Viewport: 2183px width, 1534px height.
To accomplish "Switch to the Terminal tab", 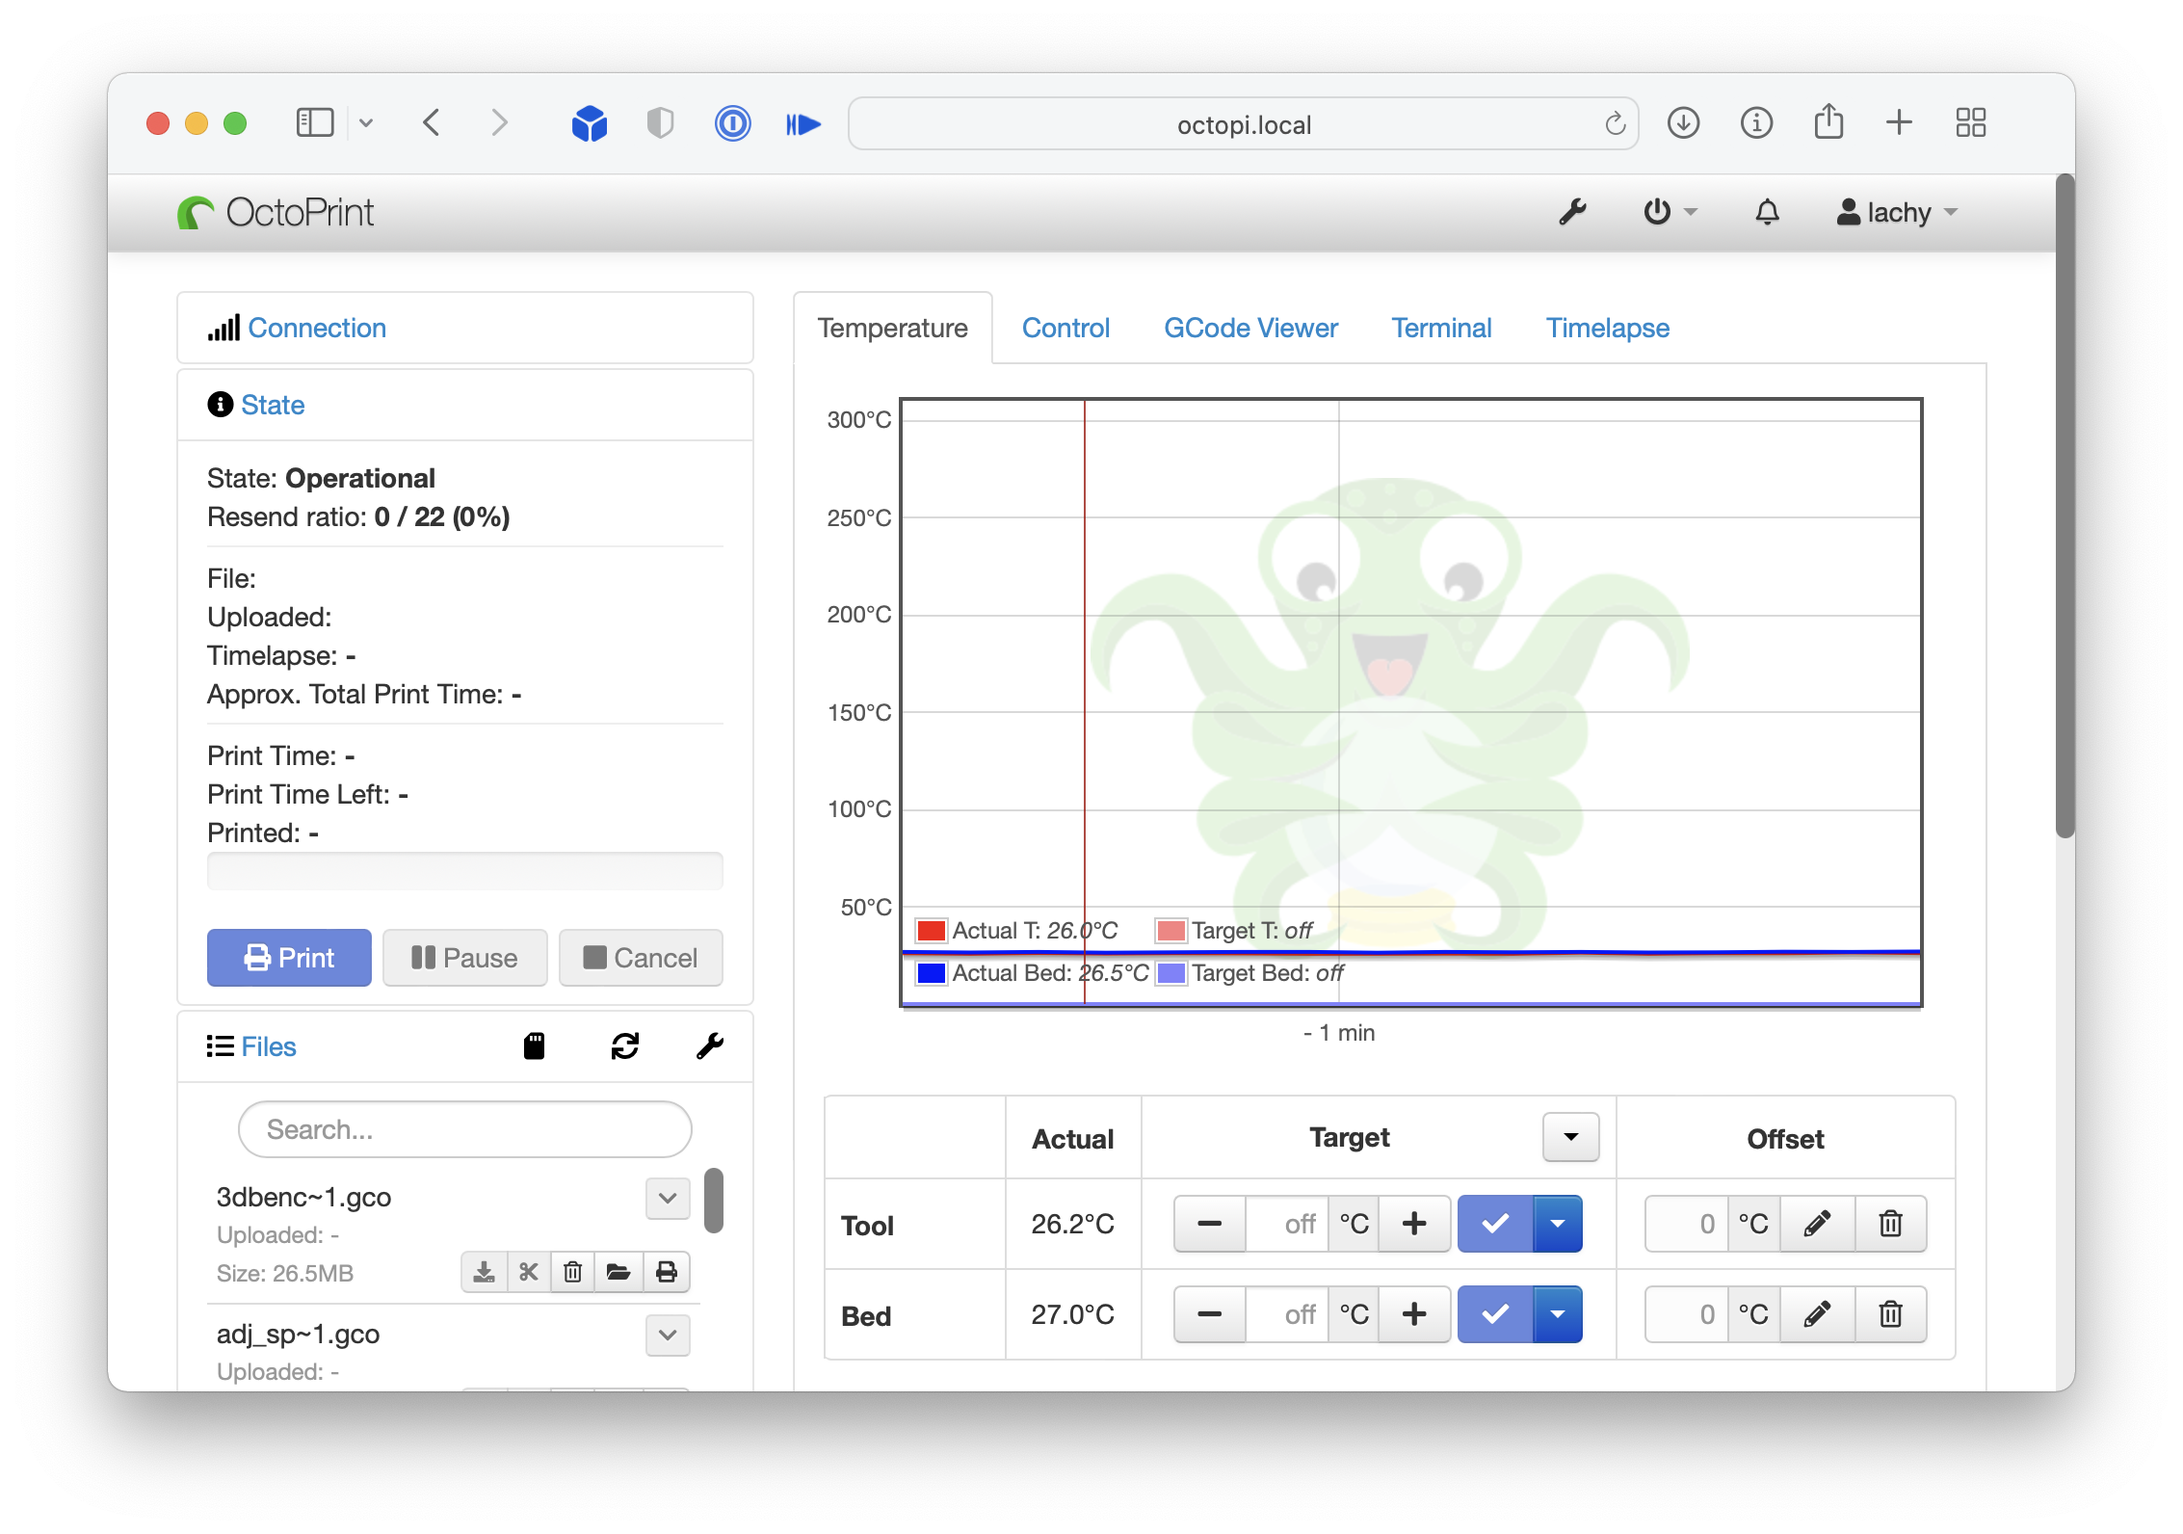I will 1442,327.
